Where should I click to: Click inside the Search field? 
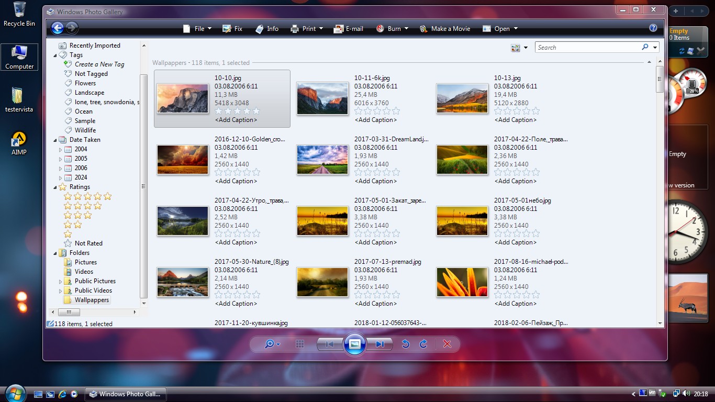coord(586,48)
